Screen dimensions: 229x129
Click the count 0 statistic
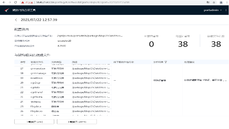click(x=151, y=44)
